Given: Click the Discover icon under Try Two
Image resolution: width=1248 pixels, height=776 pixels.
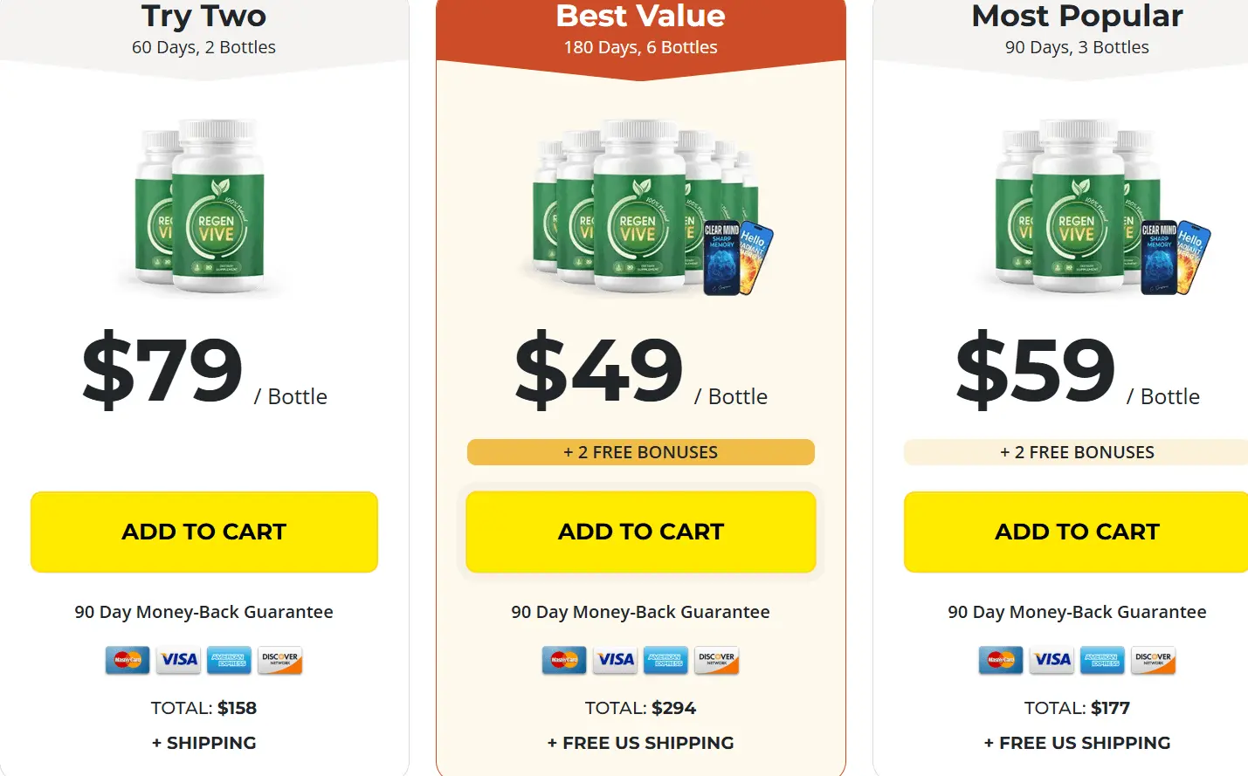Looking at the screenshot, I should (x=279, y=660).
